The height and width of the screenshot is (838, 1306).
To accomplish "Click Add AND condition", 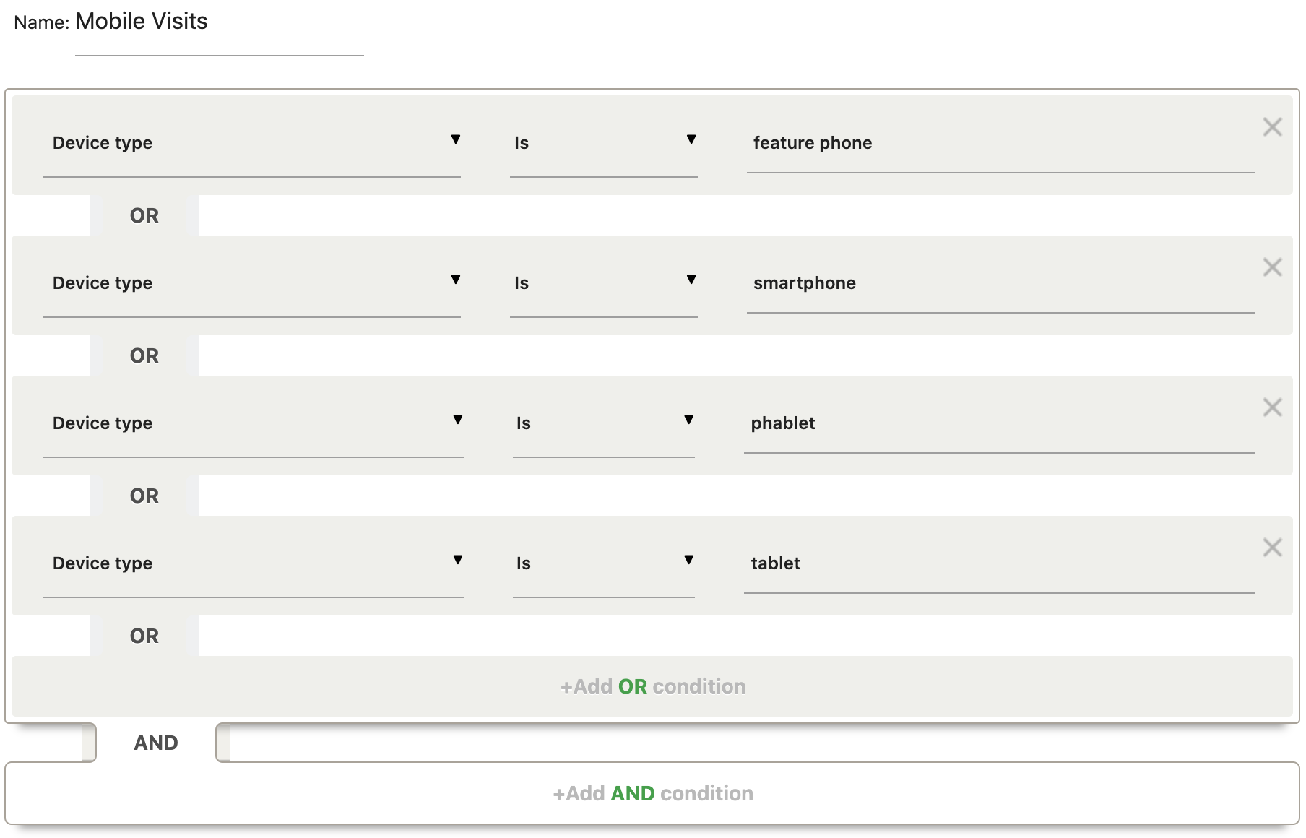I will [652, 793].
